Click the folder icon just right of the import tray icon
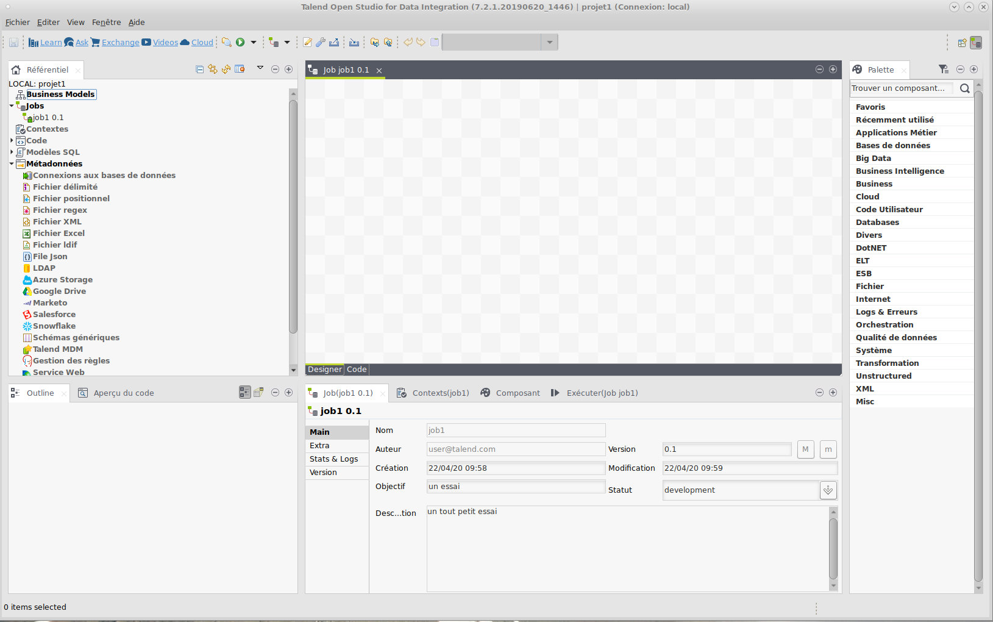This screenshot has width=993, height=622. pyautogui.click(x=374, y=43)
